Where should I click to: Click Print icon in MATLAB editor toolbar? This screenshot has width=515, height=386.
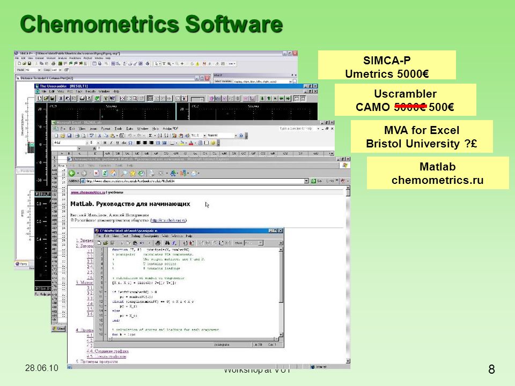pos(158,243)
